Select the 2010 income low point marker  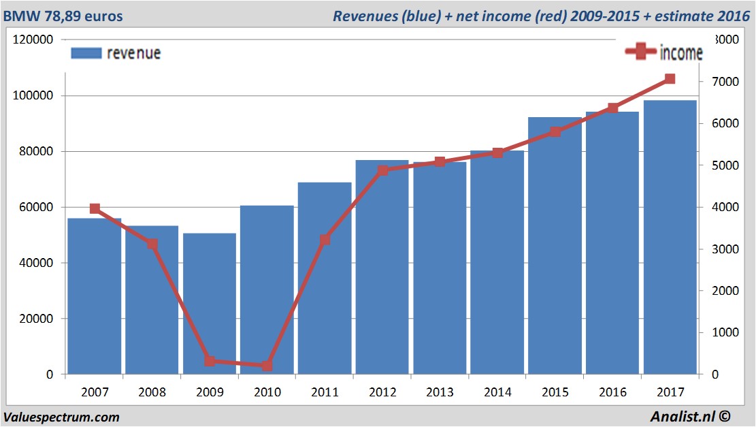[267, 366]
